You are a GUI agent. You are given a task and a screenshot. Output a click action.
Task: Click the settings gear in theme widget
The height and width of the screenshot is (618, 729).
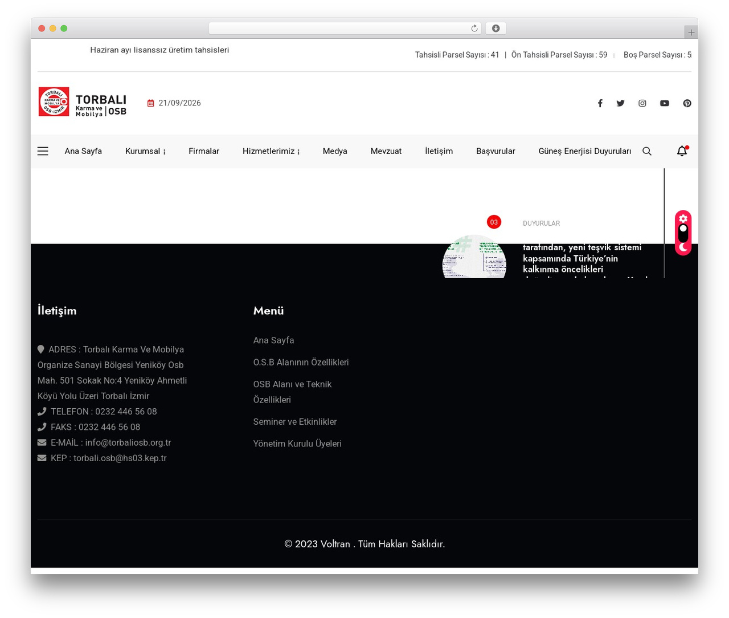tap(683, 218)
